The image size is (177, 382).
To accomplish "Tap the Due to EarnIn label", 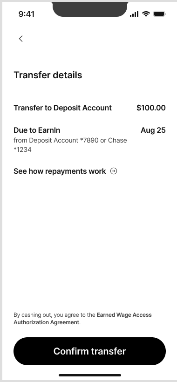I will click(37, 130).
